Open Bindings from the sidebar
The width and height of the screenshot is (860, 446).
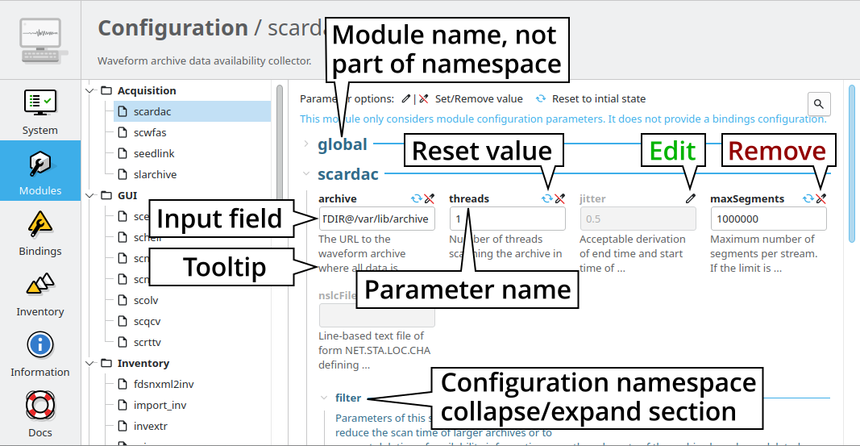[x=39, y=232]
